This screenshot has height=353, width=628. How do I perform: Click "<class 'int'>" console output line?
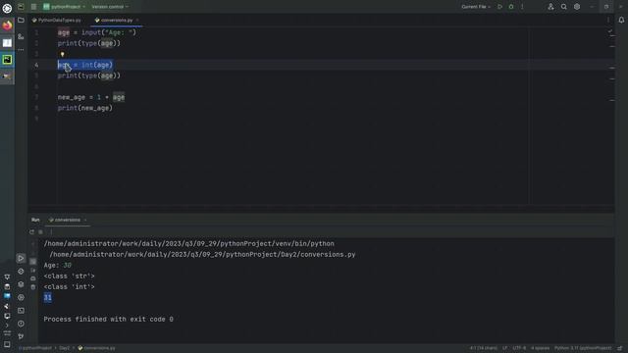(70, 287)
